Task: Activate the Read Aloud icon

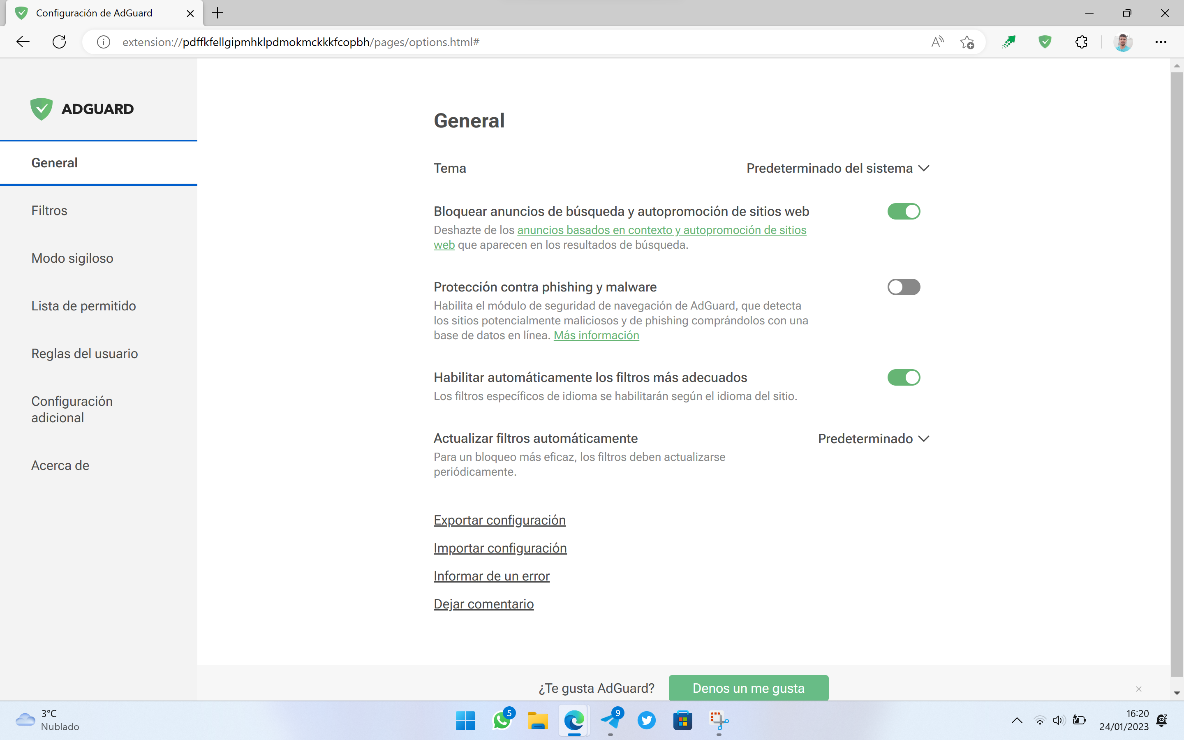Action: point(937,42)
